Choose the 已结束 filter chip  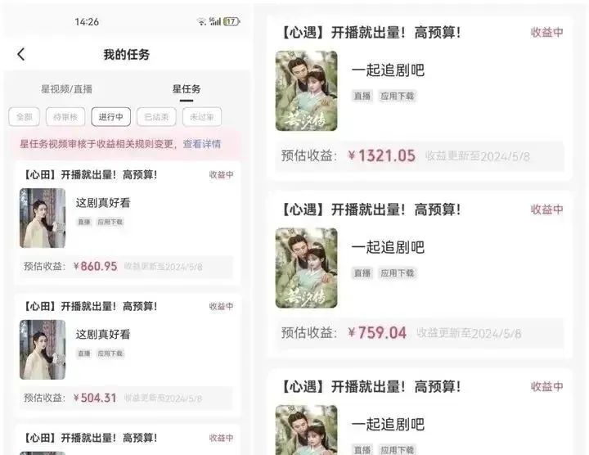tap(156, 117)
